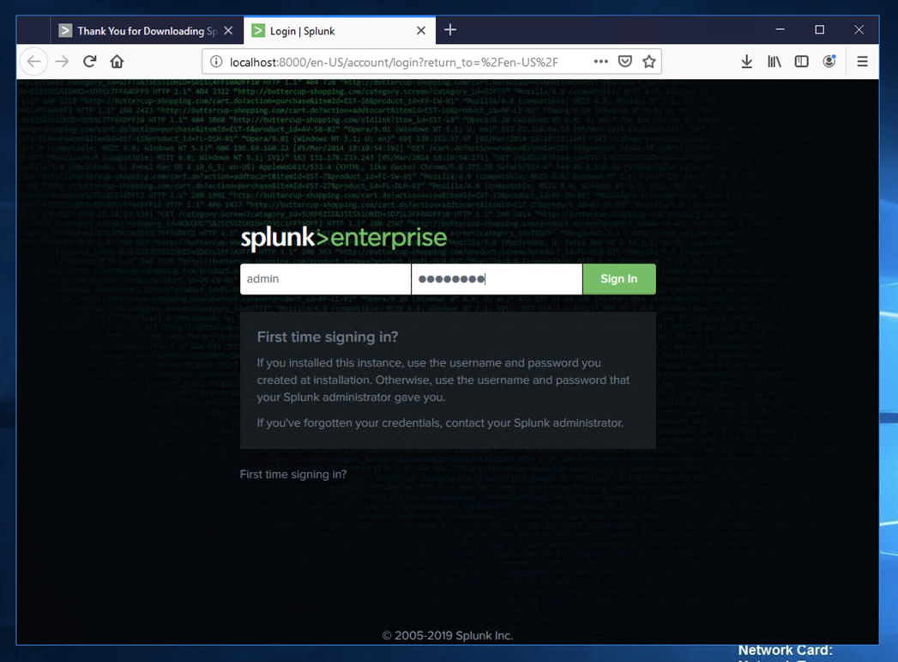Click the First time signing in? heading

pos(328,337)
